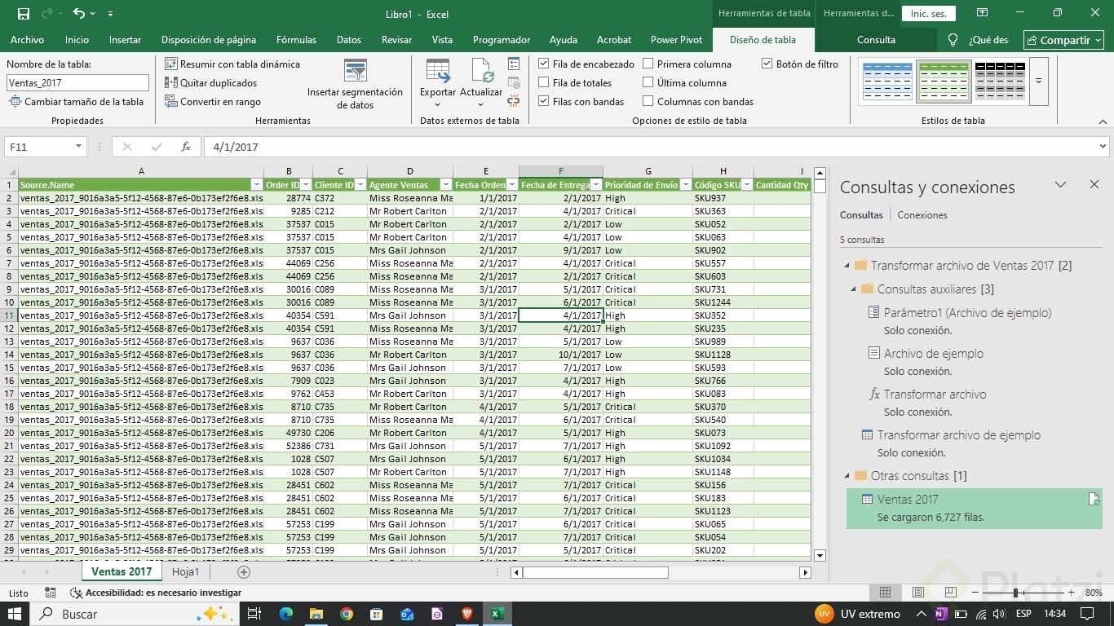Click the Actualizar refresh icon
The width and height of the screenshot is (1114, 626).
pos(481,72)
